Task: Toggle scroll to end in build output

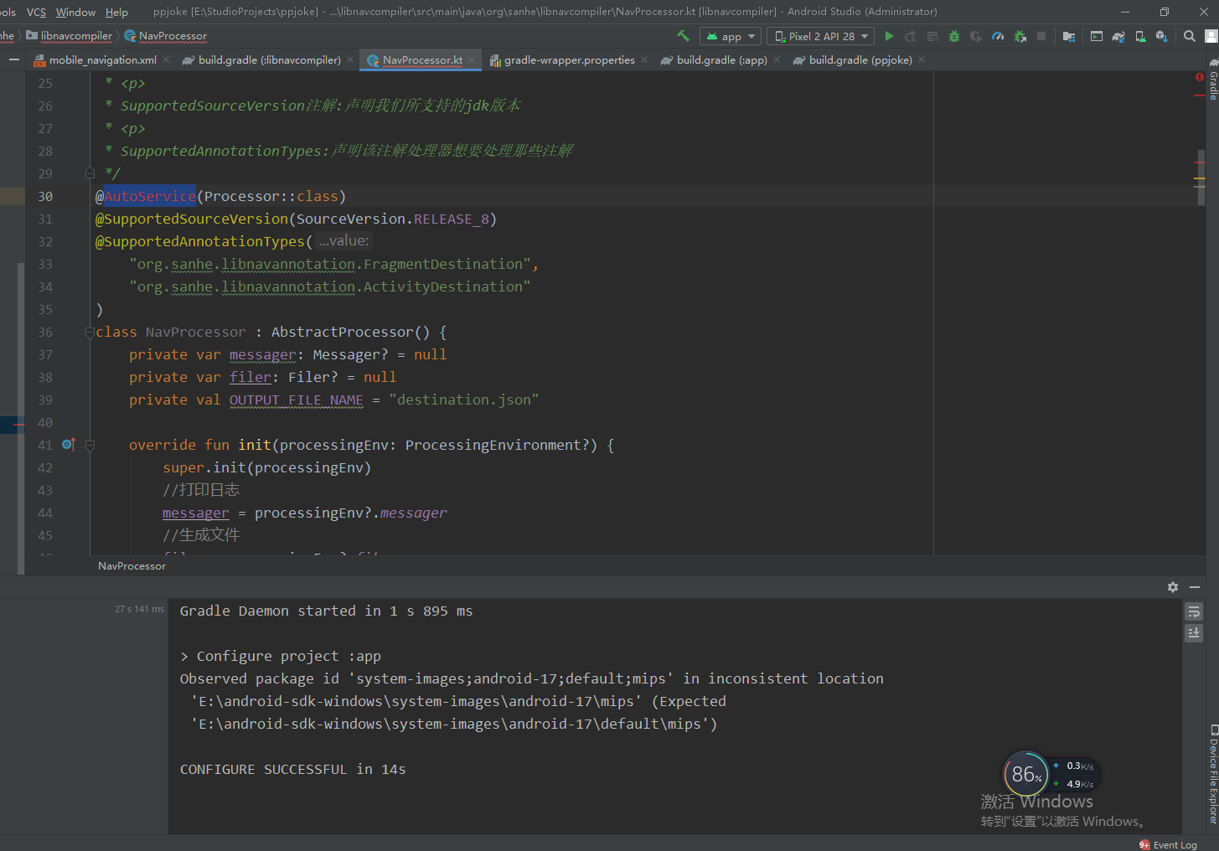Action: (1194, 633)
